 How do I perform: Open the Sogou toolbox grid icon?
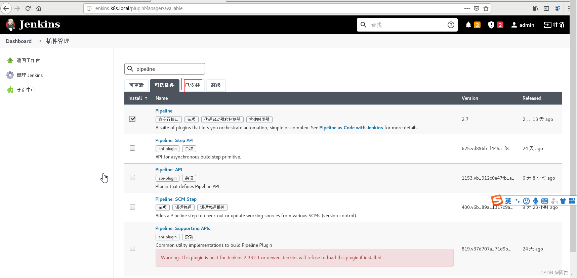[x=572, y=201]
